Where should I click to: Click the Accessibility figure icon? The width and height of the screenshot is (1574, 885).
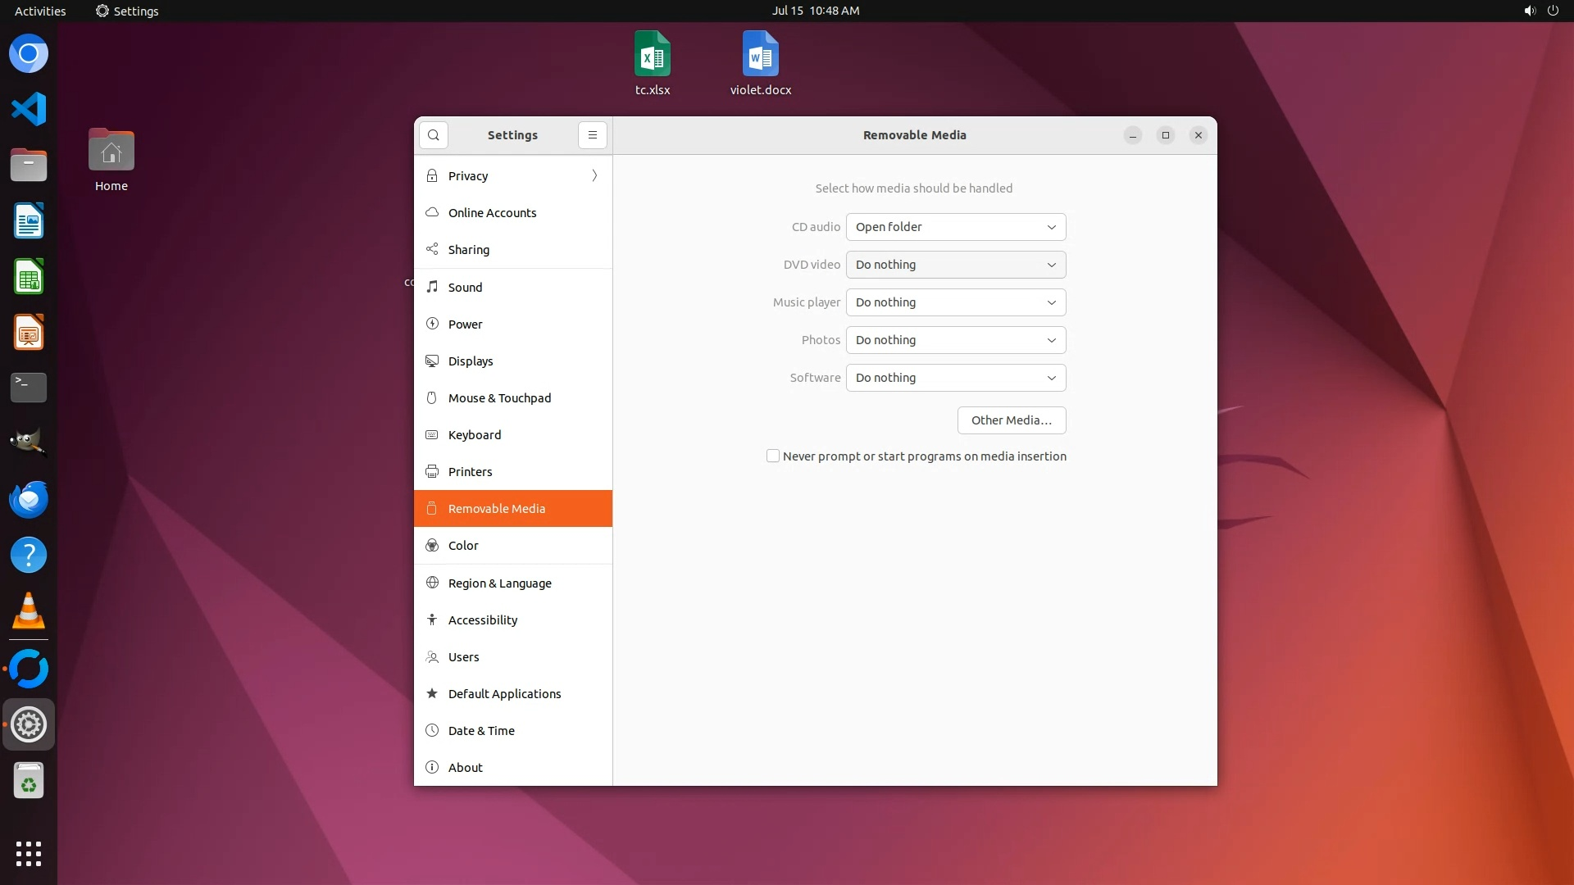(432, 619)
